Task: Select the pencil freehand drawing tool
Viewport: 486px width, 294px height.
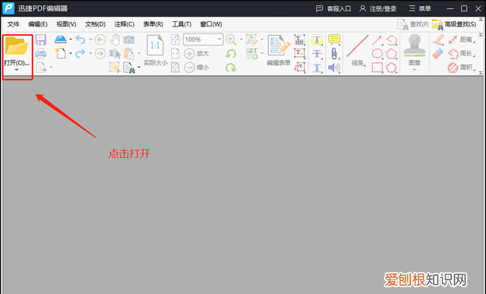Action: click(438, 40)
